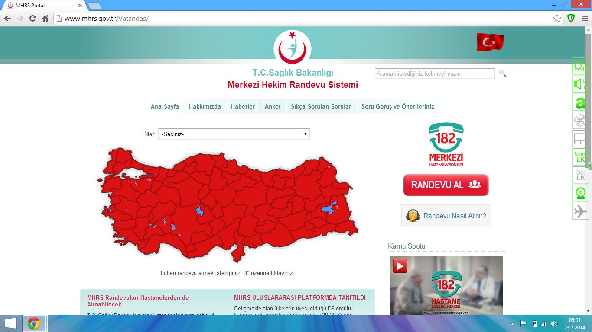Click the search magnifier icon
592x332 pixels.
pyautogui.click(x=502, y=73)
